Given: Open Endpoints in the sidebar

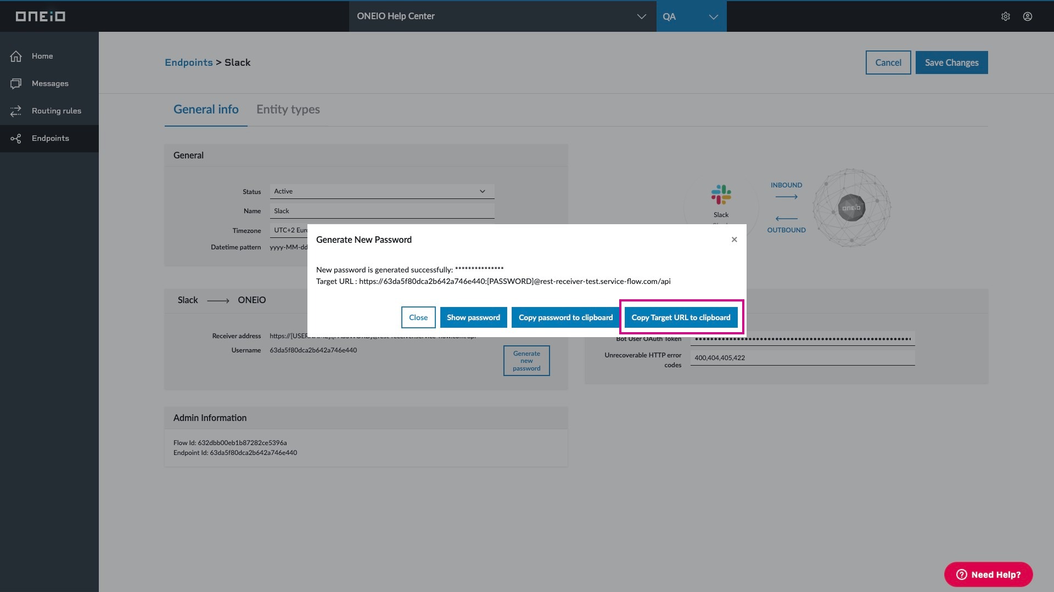Looking at the screenshot, I should 49,138.
